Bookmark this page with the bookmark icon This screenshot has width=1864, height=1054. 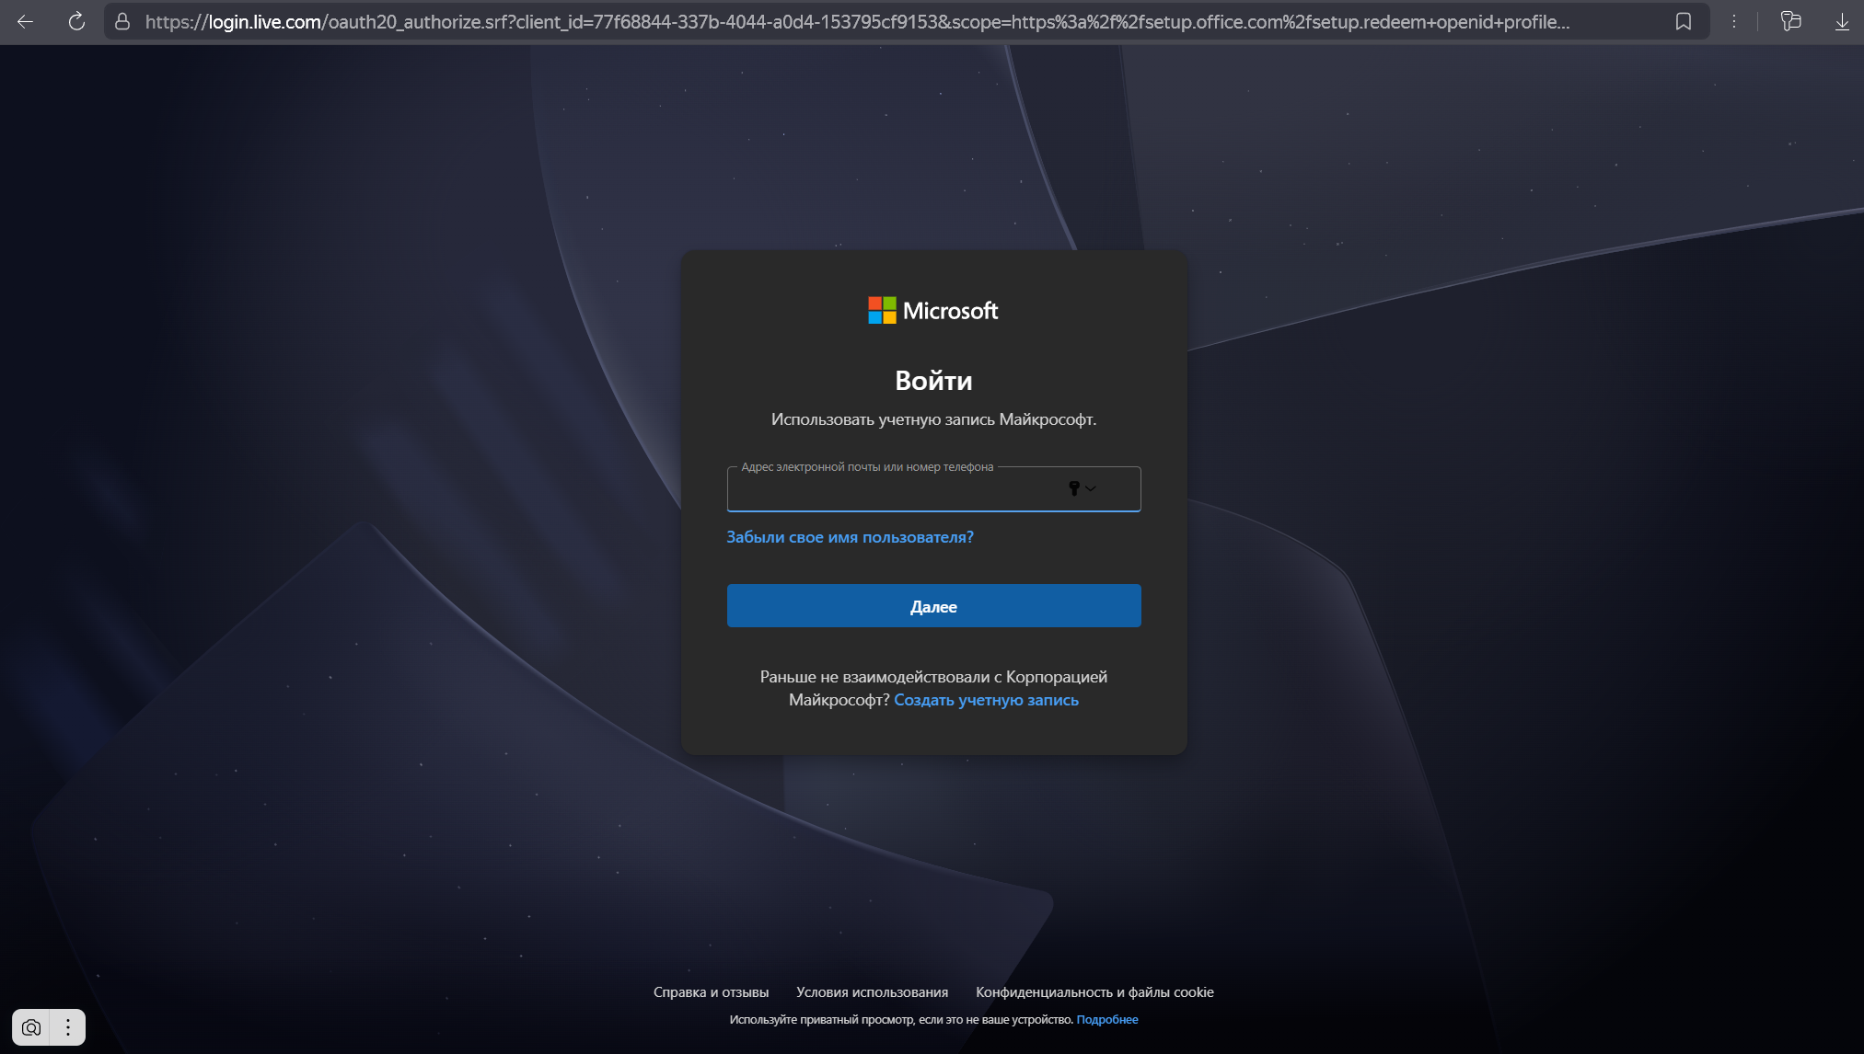(x=1683, y=22)
